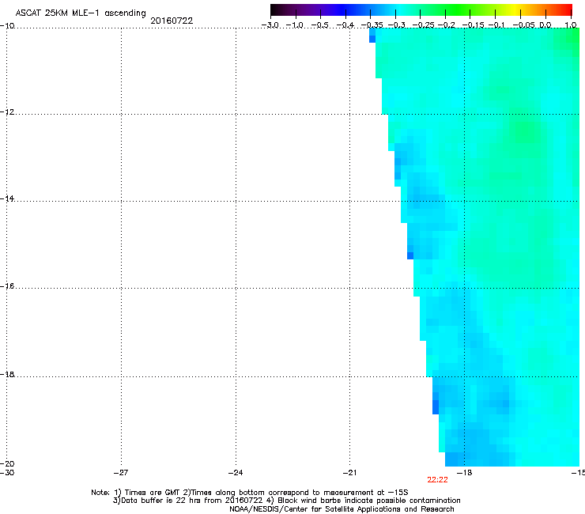Click the -0.35 label on the color scale
The width and height of the screenshot is (585, 514).
372,25
